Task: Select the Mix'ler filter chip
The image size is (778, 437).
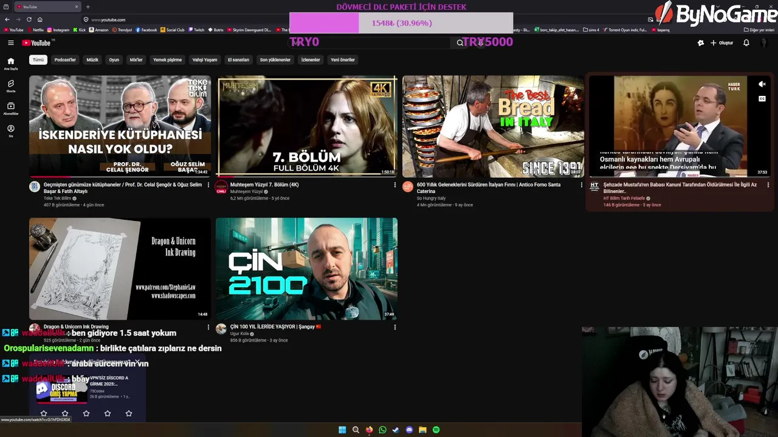Action: pyautogui.click(x=136, y=59)
